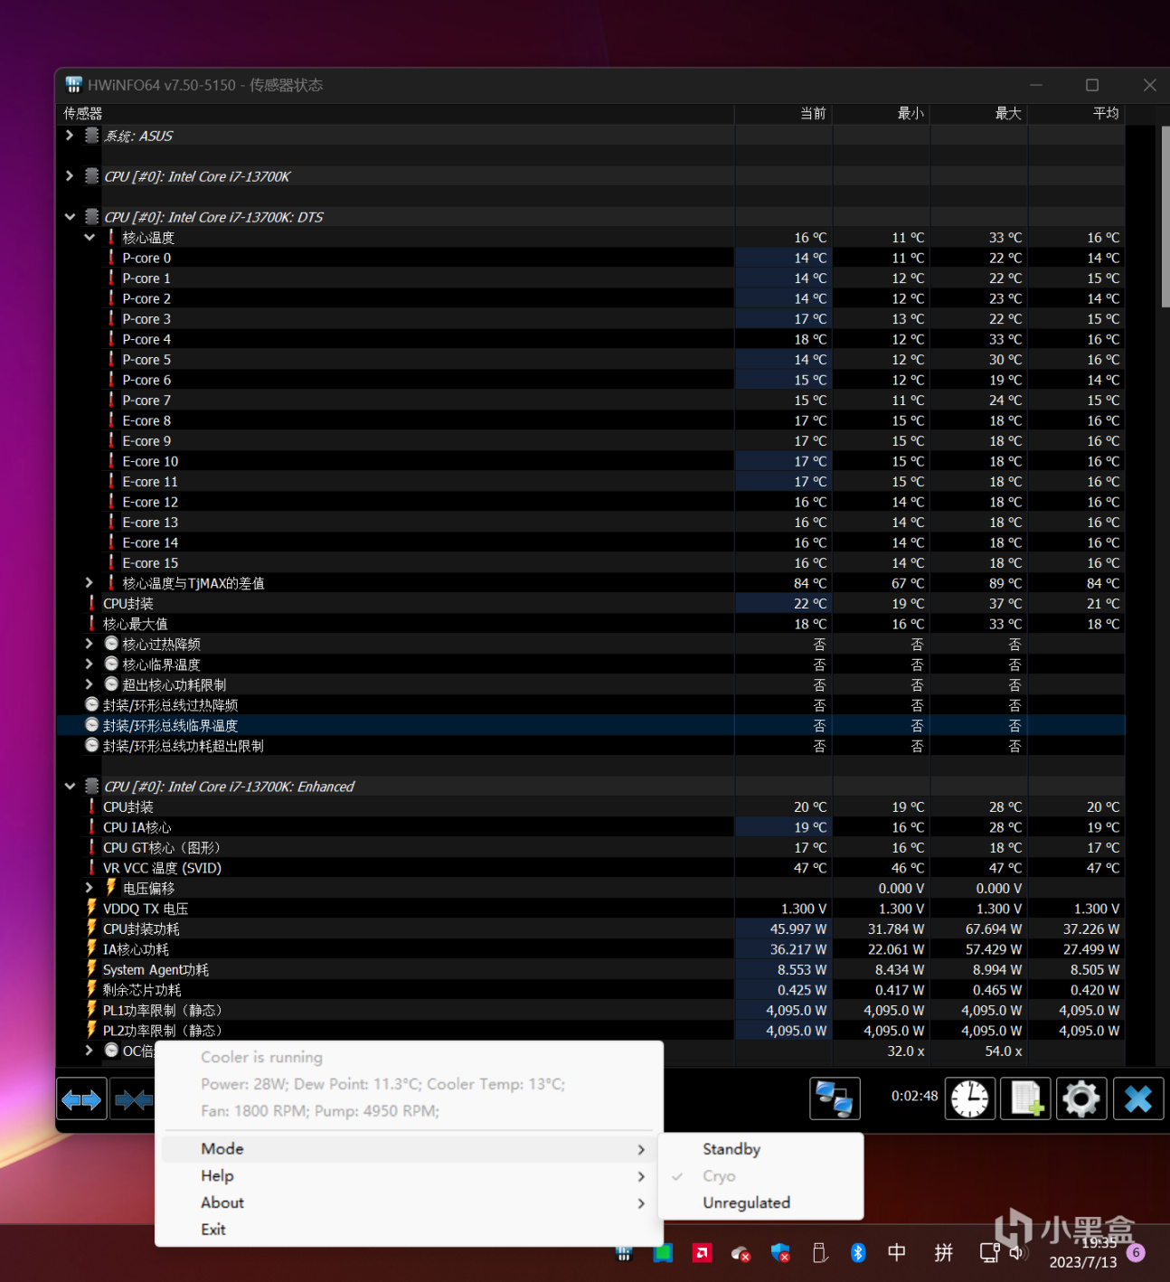
Task: Click the cloud tray icon with red X
Action: [741, 1253]
